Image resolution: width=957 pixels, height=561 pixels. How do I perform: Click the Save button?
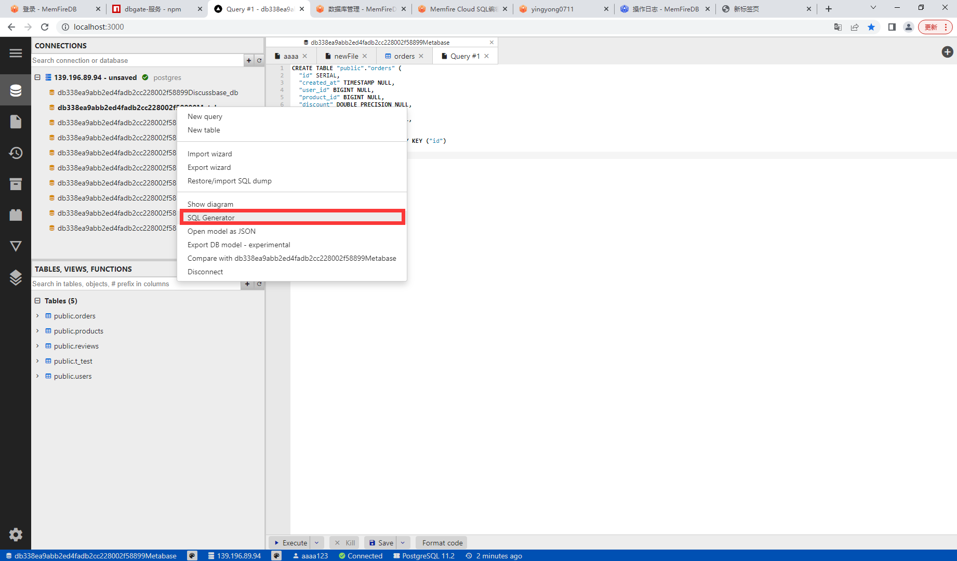coord(381,543)
